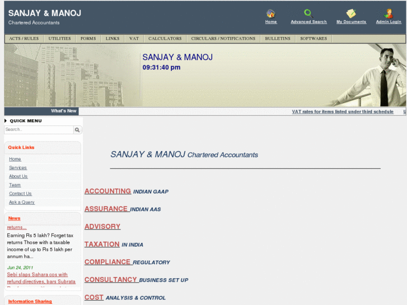Open the CONSULTANCY service link
The width and height of the screenshot is (407, 305).
tap(111, 280)
